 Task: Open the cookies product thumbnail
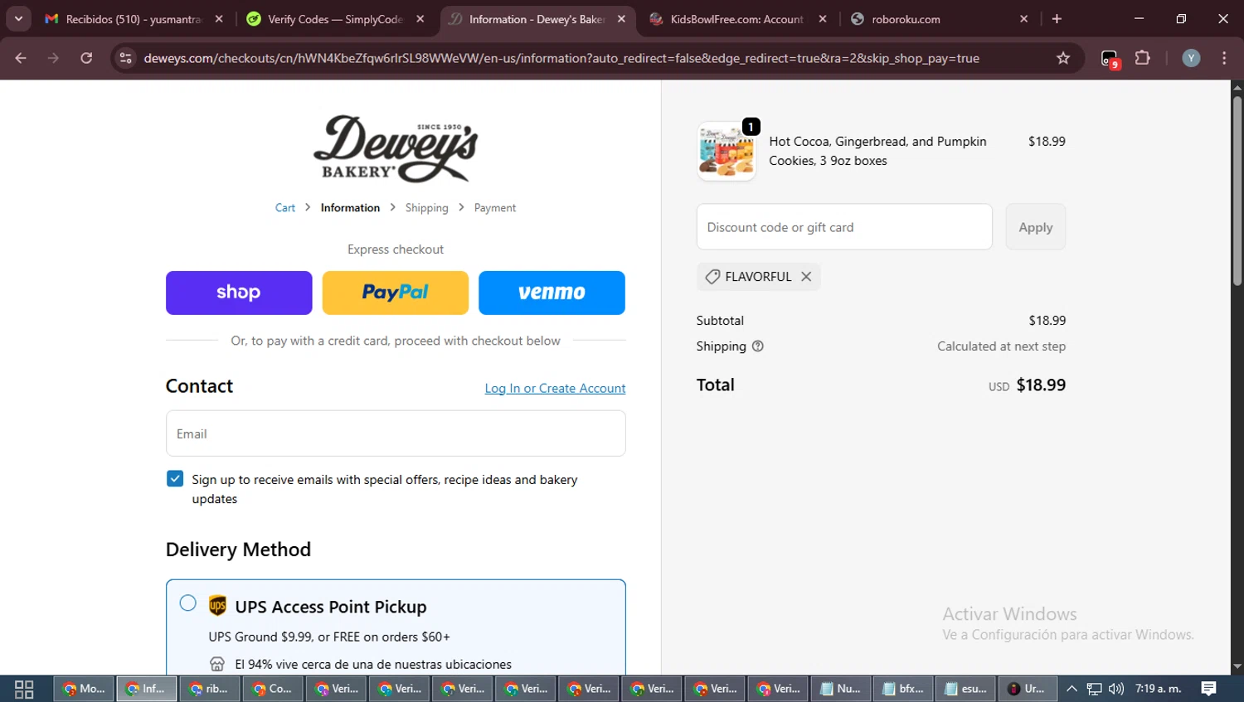[x=726, y=152]
